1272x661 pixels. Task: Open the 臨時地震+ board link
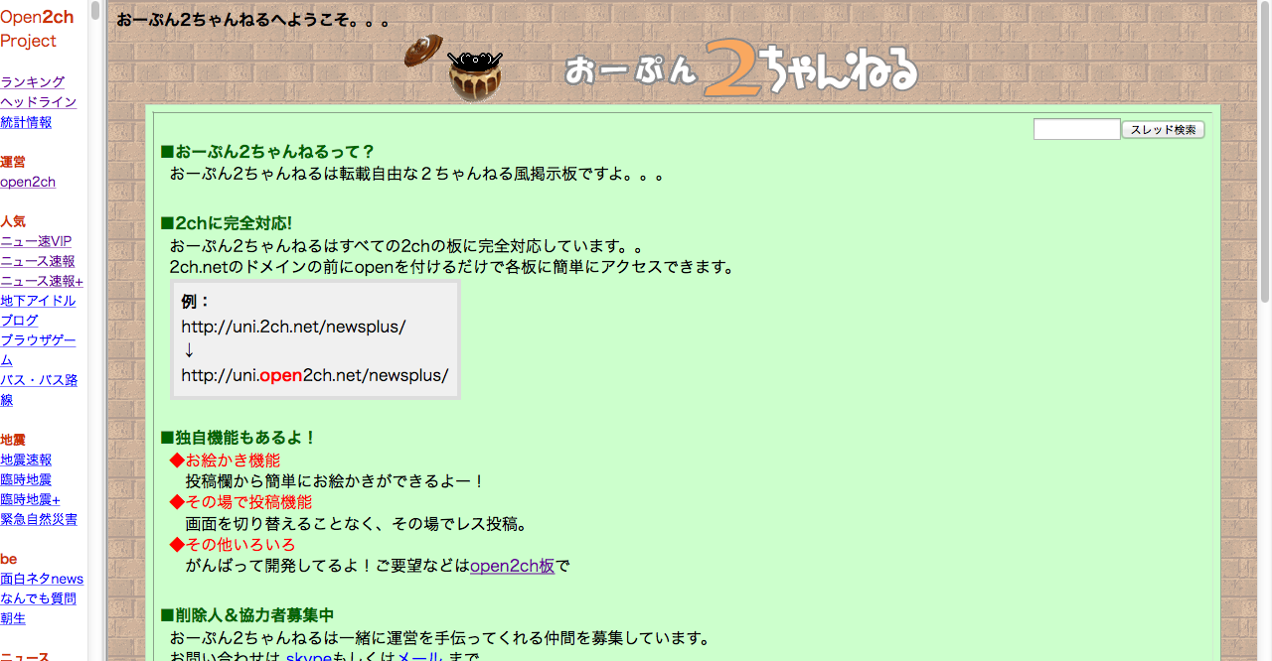(30, 499)
